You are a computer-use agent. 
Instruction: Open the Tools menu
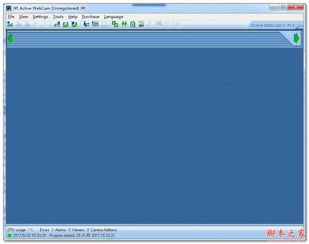(58, 17)
